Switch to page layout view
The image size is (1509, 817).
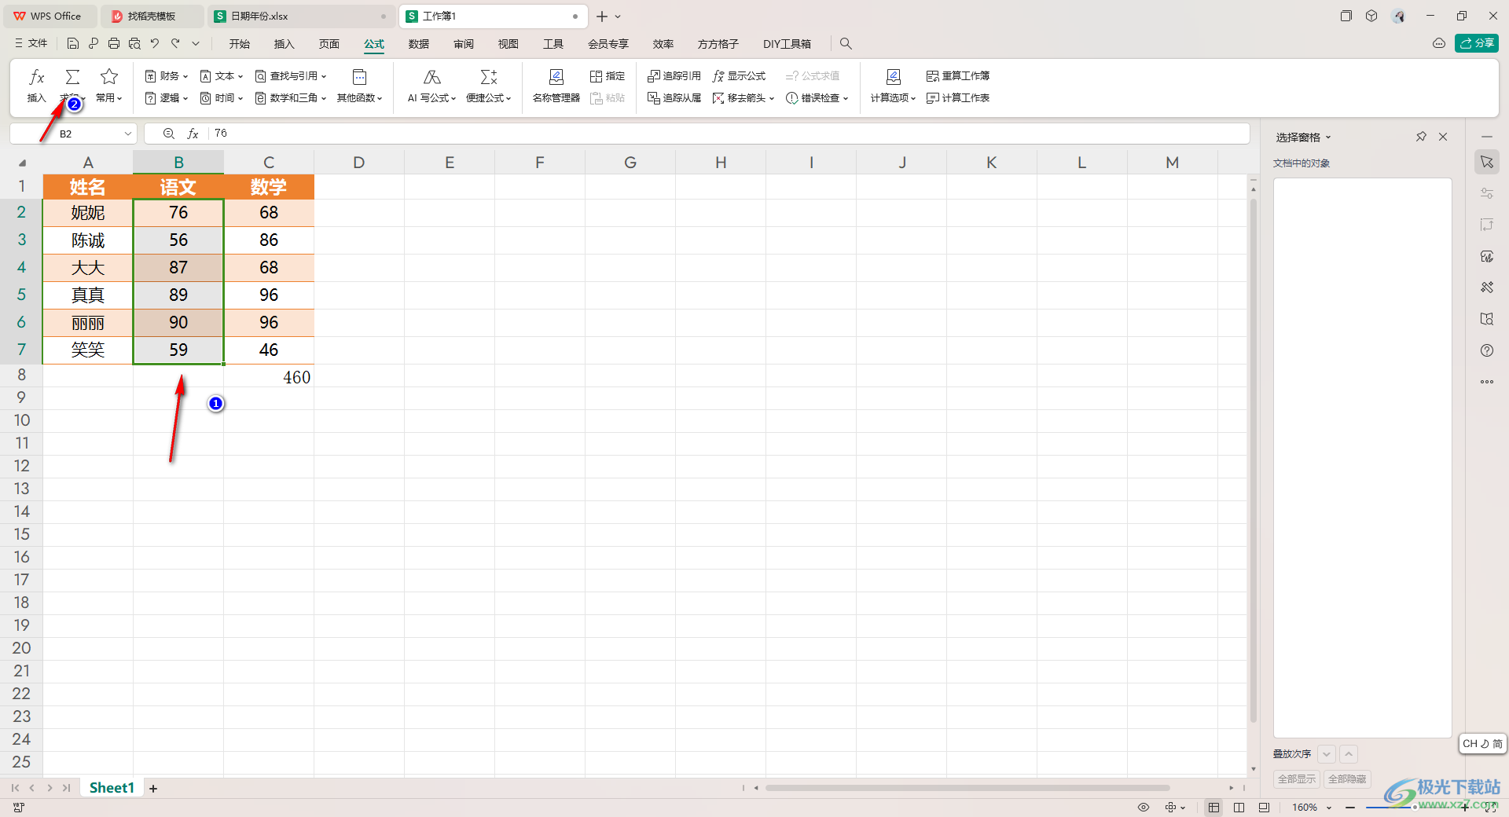click(1264, 808)
